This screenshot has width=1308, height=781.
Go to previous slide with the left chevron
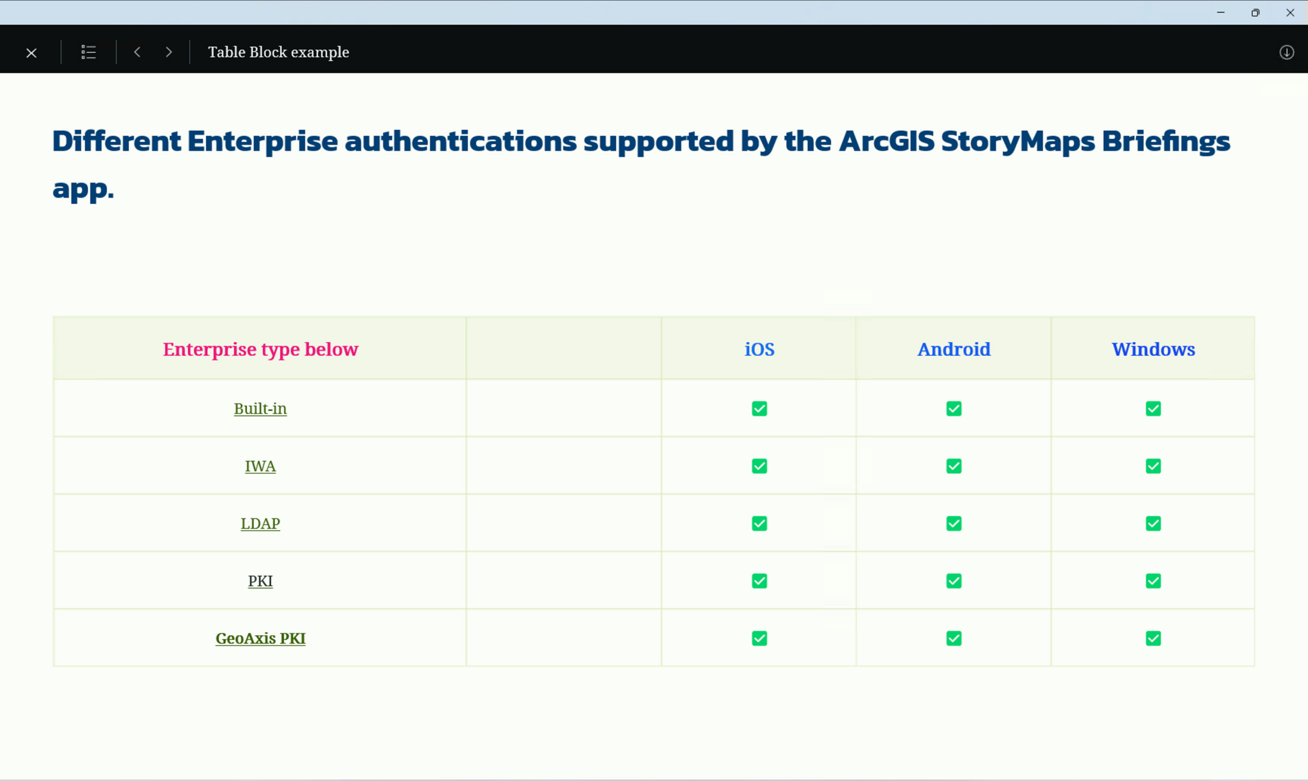pos(137,52)
